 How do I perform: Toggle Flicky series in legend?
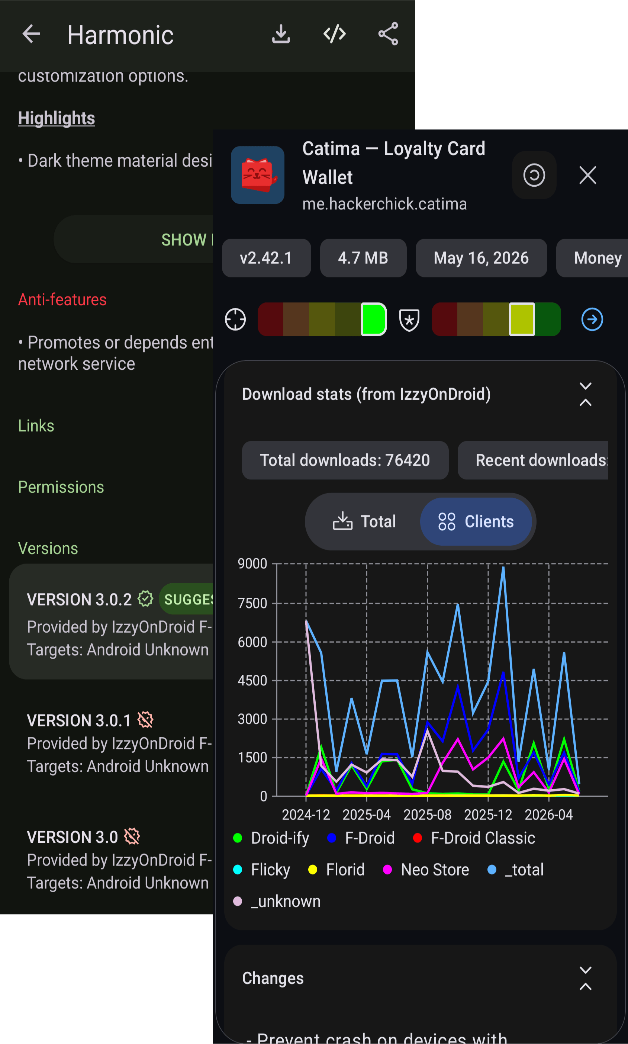click(261, 870)
